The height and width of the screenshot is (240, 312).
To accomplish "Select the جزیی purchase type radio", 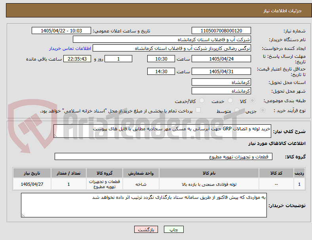I will coord(263,110).
